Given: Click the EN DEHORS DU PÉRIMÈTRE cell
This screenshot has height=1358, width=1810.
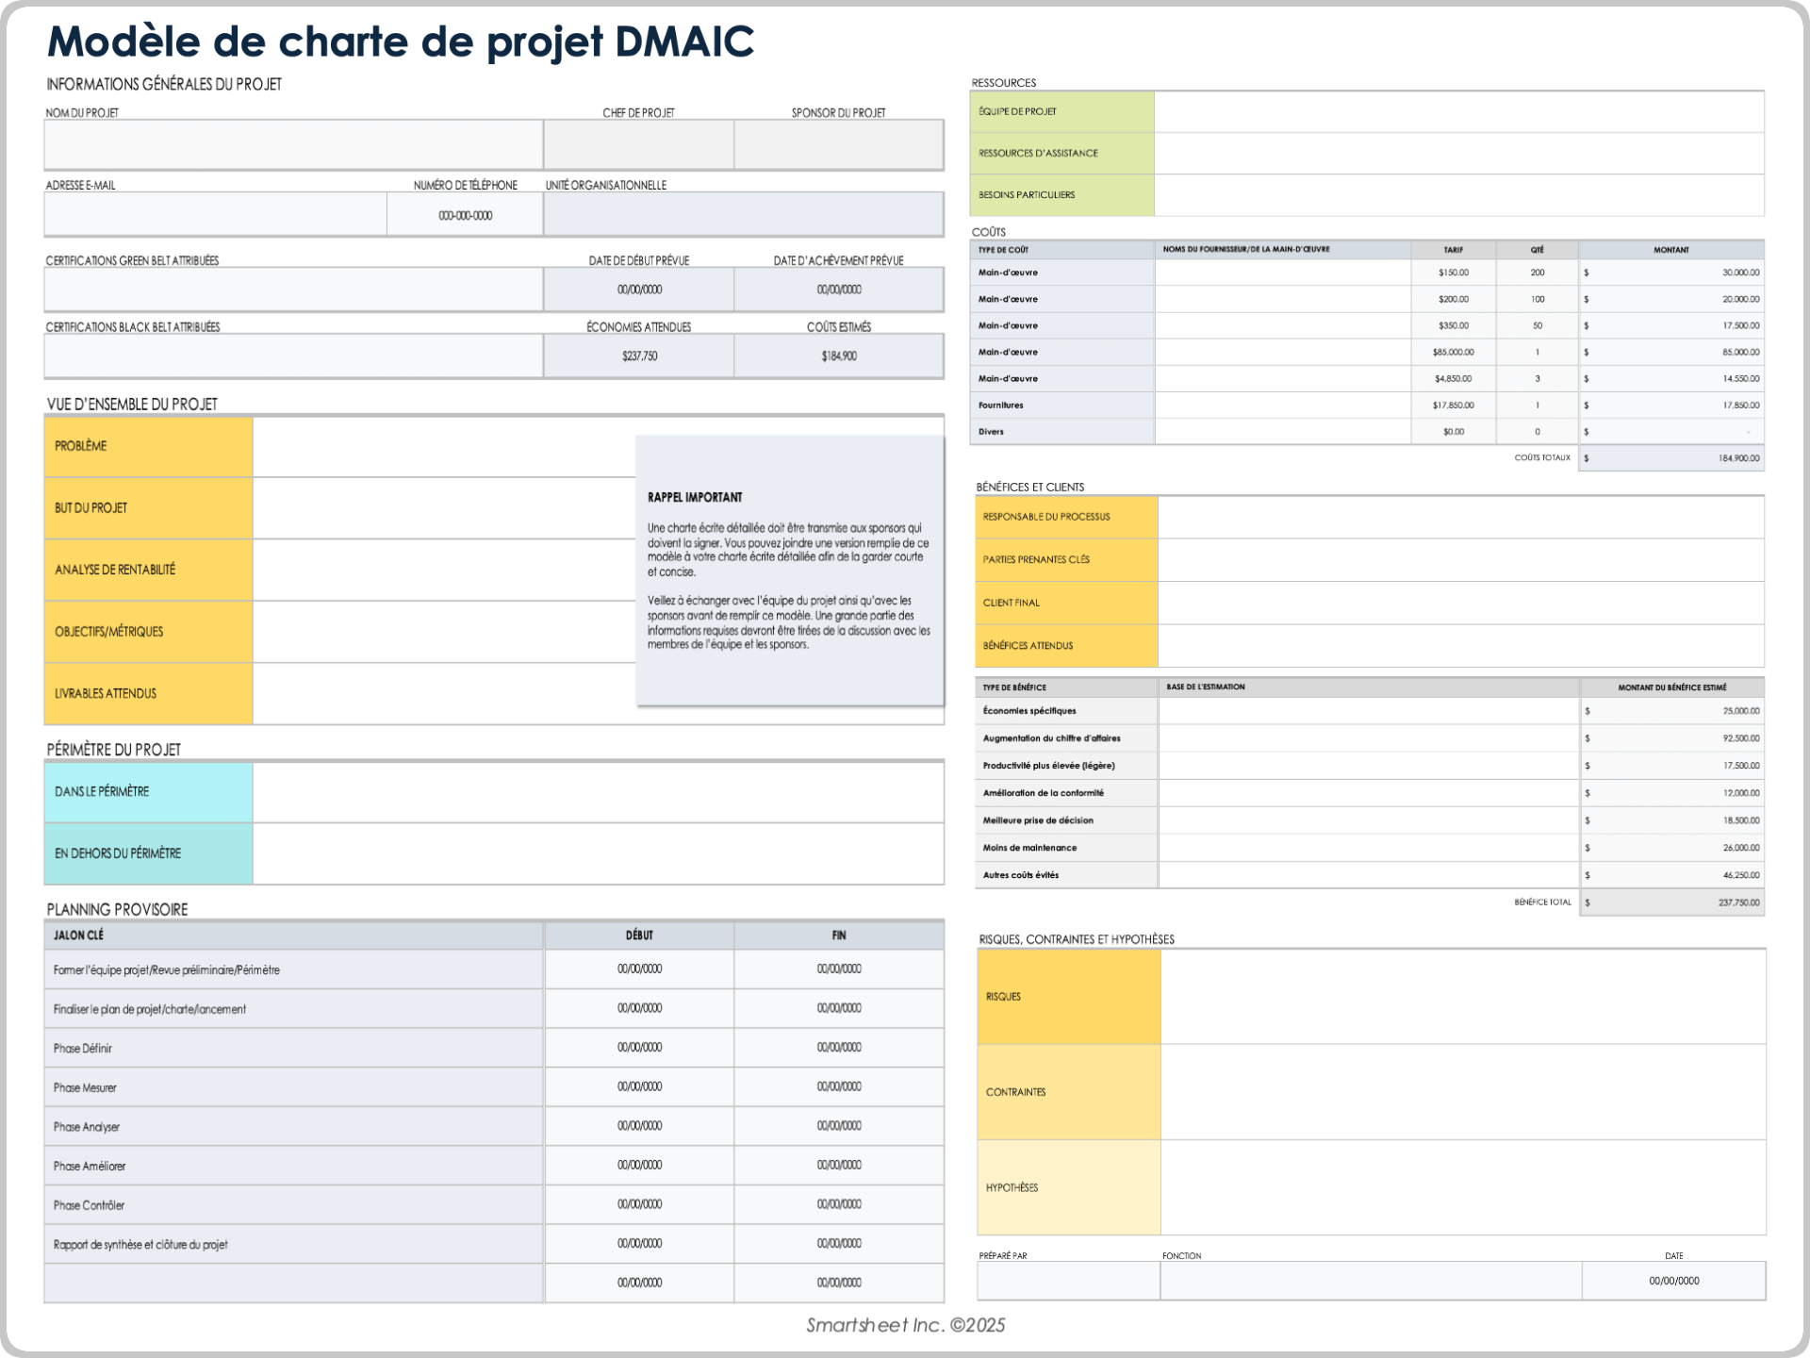Looking at the screenshot, I should [x=148, y=853].
